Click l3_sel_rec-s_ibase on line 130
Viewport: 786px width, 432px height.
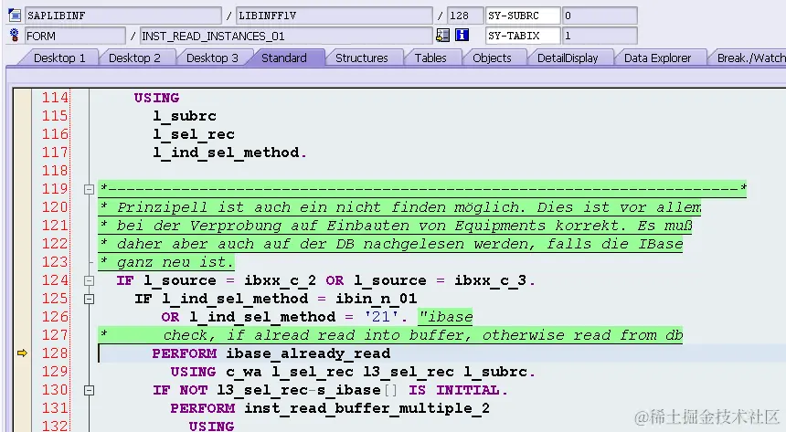click(299, 390)
